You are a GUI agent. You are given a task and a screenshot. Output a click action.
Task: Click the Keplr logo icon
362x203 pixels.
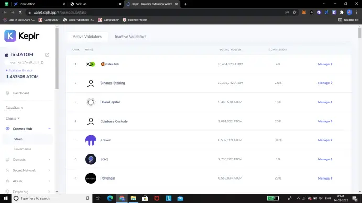(x=10, y=36)
